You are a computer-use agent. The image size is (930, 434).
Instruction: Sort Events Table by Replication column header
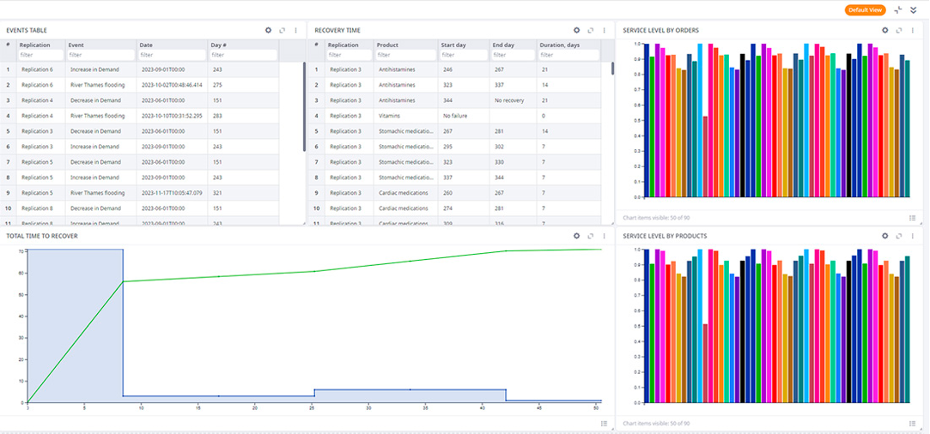[35, 45]
